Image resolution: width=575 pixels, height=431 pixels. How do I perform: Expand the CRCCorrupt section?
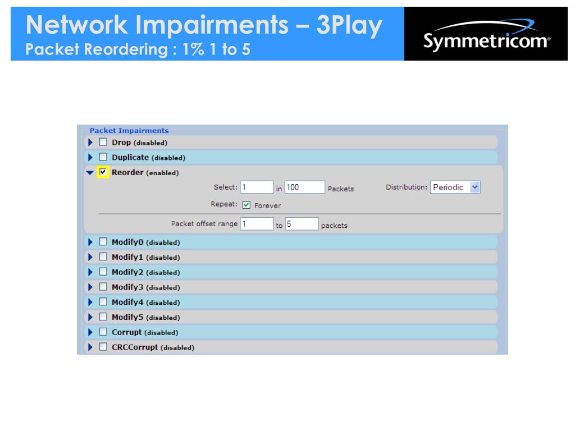pyautogui.click(x=90, y=347)
